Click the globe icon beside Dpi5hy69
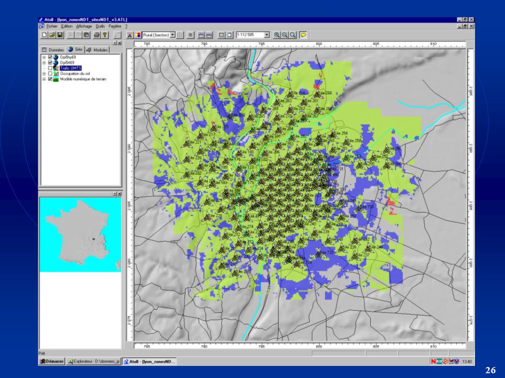Screen dimensions: 505x378 [56, 57]
